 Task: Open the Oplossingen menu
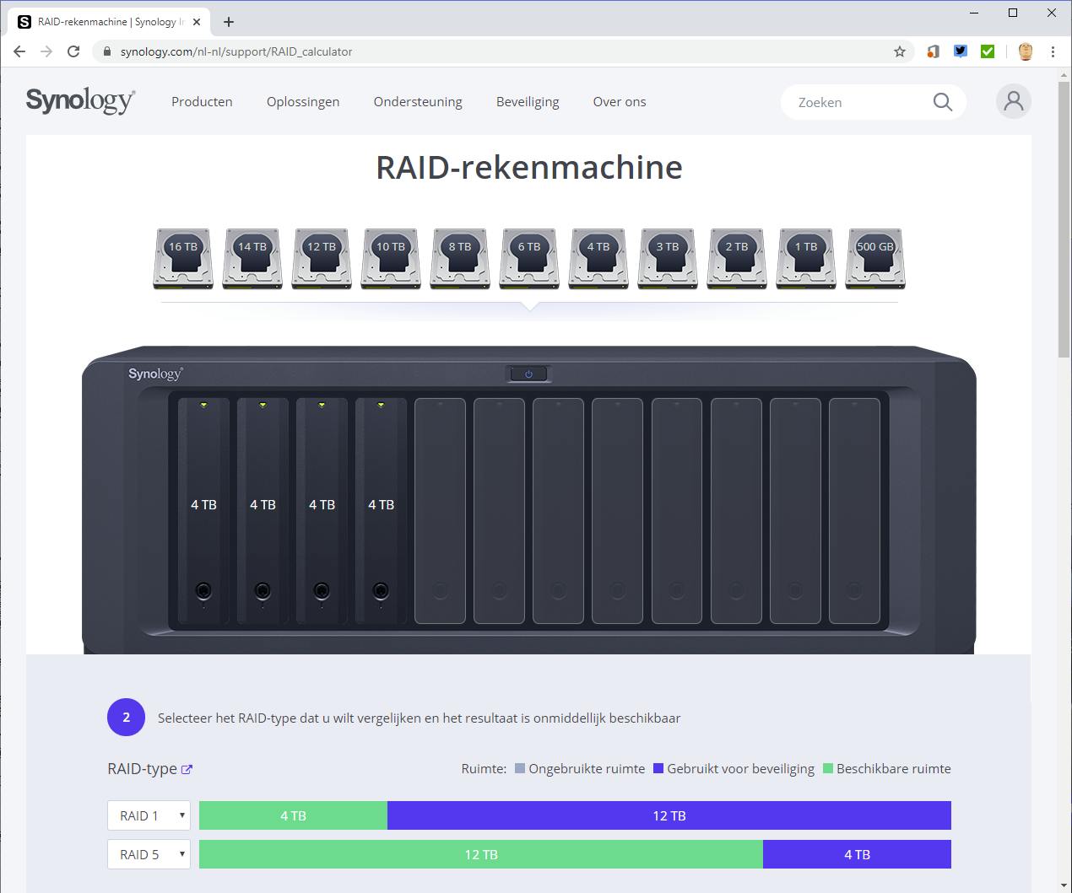click(x=303, y=101)
